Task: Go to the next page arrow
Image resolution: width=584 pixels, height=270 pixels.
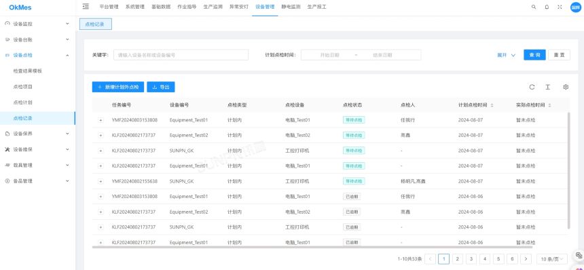Action: pyautogui.click(x=526, y=259)
